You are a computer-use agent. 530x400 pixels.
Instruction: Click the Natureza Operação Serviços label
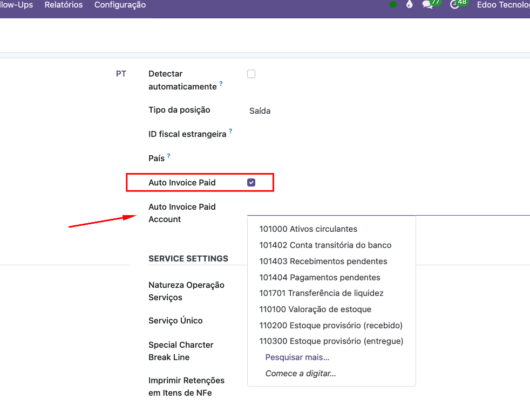186,291
